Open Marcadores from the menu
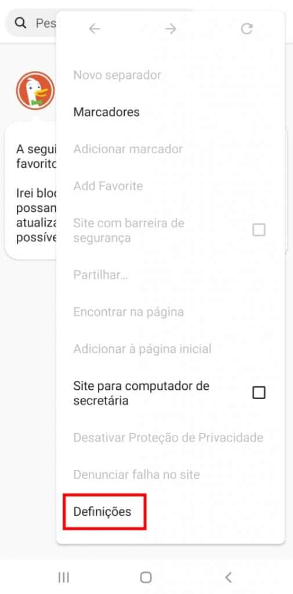Viewport: 293px width, 594px height. (x=107, y=112)
